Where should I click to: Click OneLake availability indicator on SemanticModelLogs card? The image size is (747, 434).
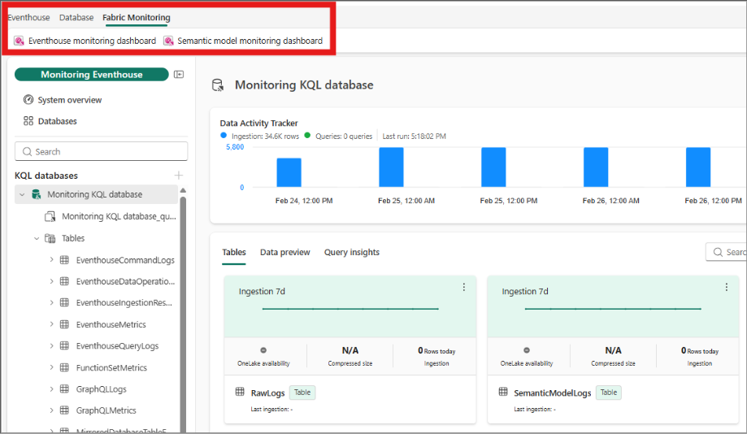click(527, 350)
